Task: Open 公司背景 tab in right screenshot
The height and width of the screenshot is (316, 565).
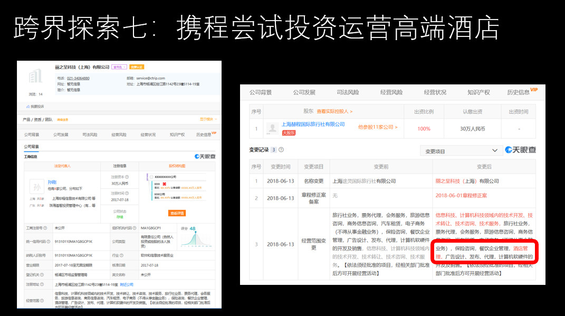Action: (x=261, y=93)
